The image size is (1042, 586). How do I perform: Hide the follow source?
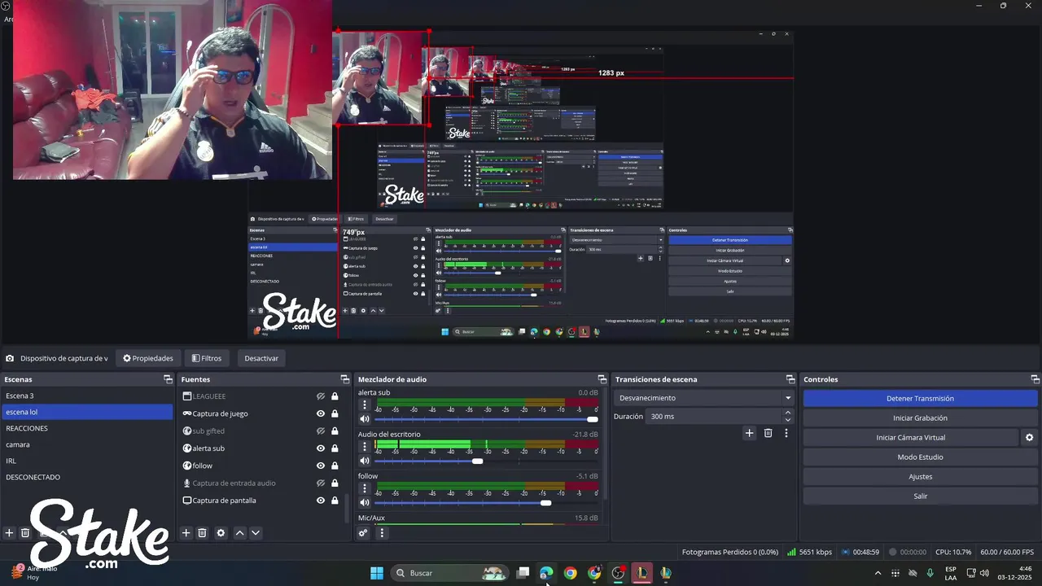tap(321, 466)
